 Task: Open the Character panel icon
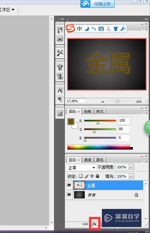click(60, 90)
